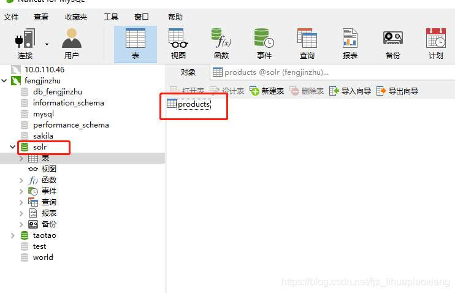The height and width of the screenshot is (293, 455).
Task: Open the 连接 dropdown arrow
Action: click(47, 44)
